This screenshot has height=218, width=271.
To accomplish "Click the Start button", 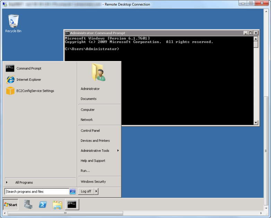I will 10,204.
